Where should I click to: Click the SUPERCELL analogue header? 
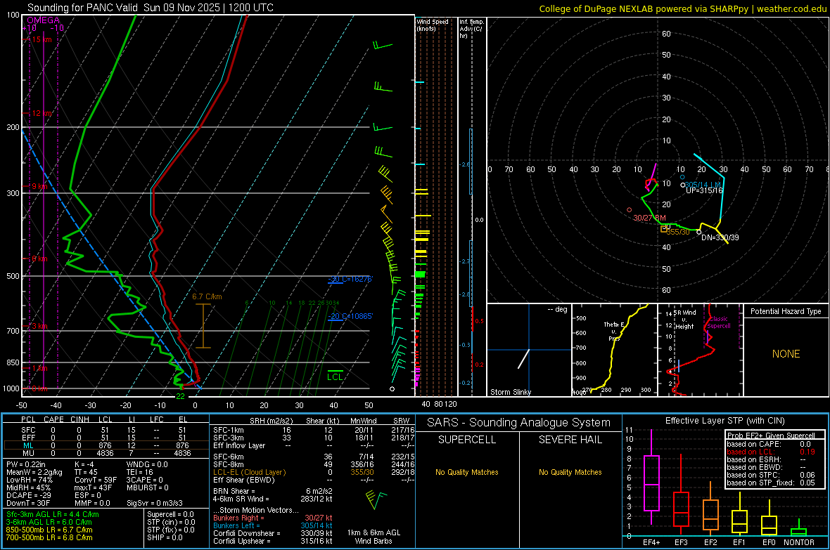[467, 440]
